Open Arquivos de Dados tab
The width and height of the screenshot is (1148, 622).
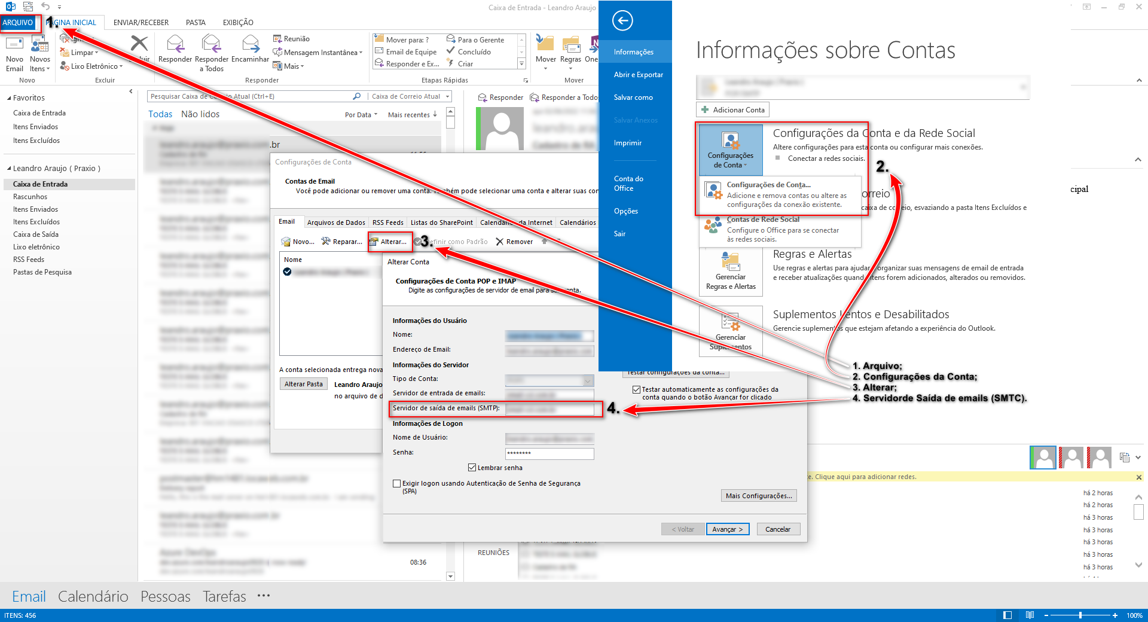[x=336, y=222]
